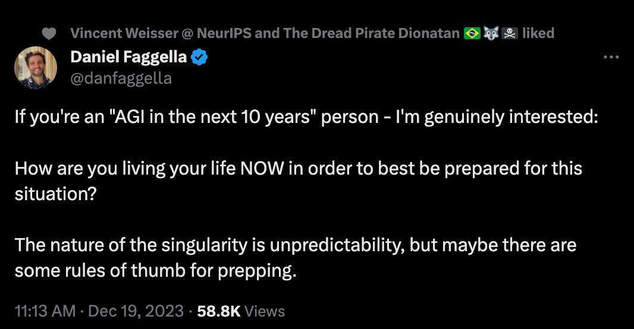Image resolution: width=634 pixels, height=329 pixels.
Task: Click the Brazil flag emoji
Action: (472, 33)
